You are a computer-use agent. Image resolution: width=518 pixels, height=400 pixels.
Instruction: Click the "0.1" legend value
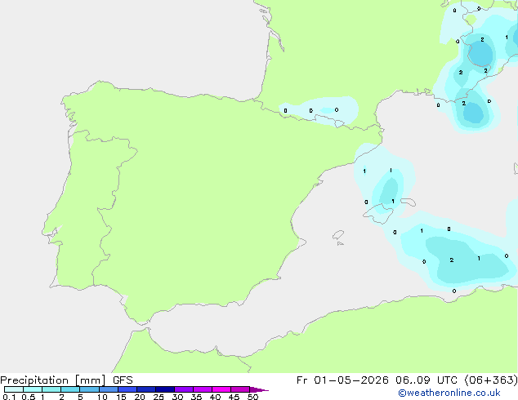pyautogui.click(x=9, y=397)
